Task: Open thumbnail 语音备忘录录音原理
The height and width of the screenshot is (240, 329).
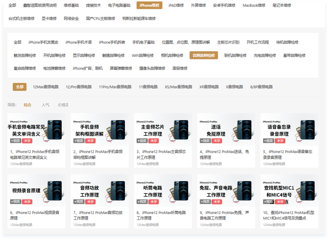Action: point(289,130)
